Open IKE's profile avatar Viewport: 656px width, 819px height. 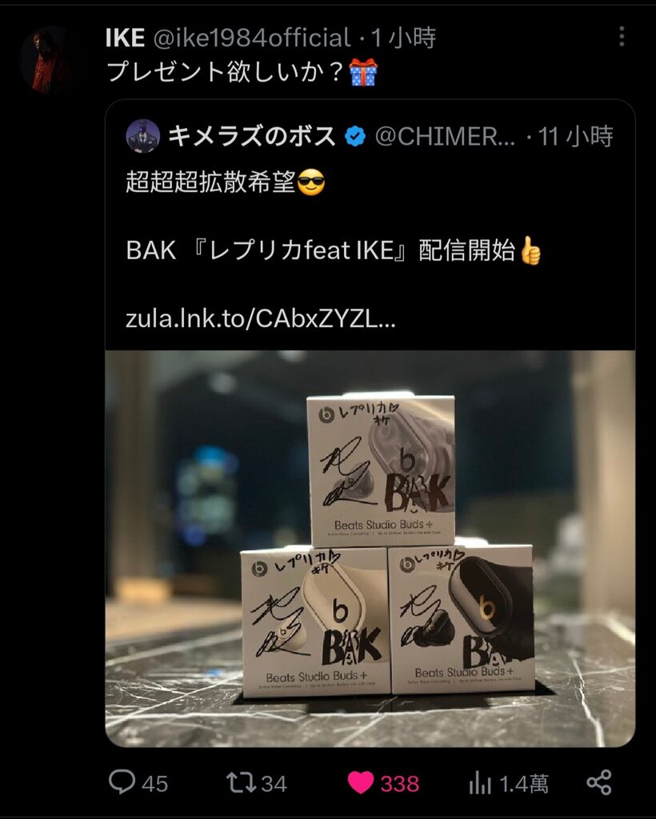(x=45, y=60)
